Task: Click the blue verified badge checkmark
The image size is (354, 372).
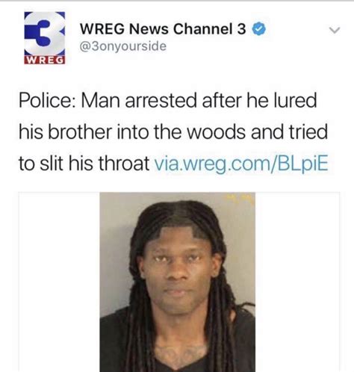Action: (259, 28)
